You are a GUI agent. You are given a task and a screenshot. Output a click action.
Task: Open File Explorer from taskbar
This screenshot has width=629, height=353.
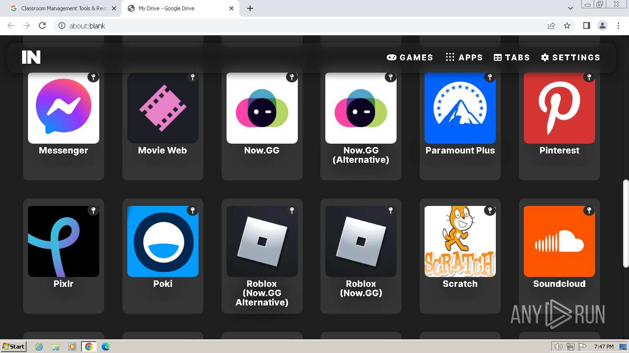tap(56, 347)
